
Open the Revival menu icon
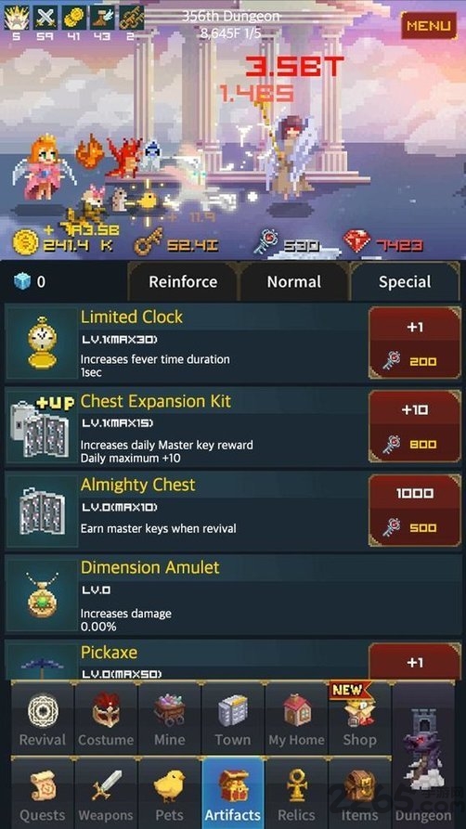43,719
